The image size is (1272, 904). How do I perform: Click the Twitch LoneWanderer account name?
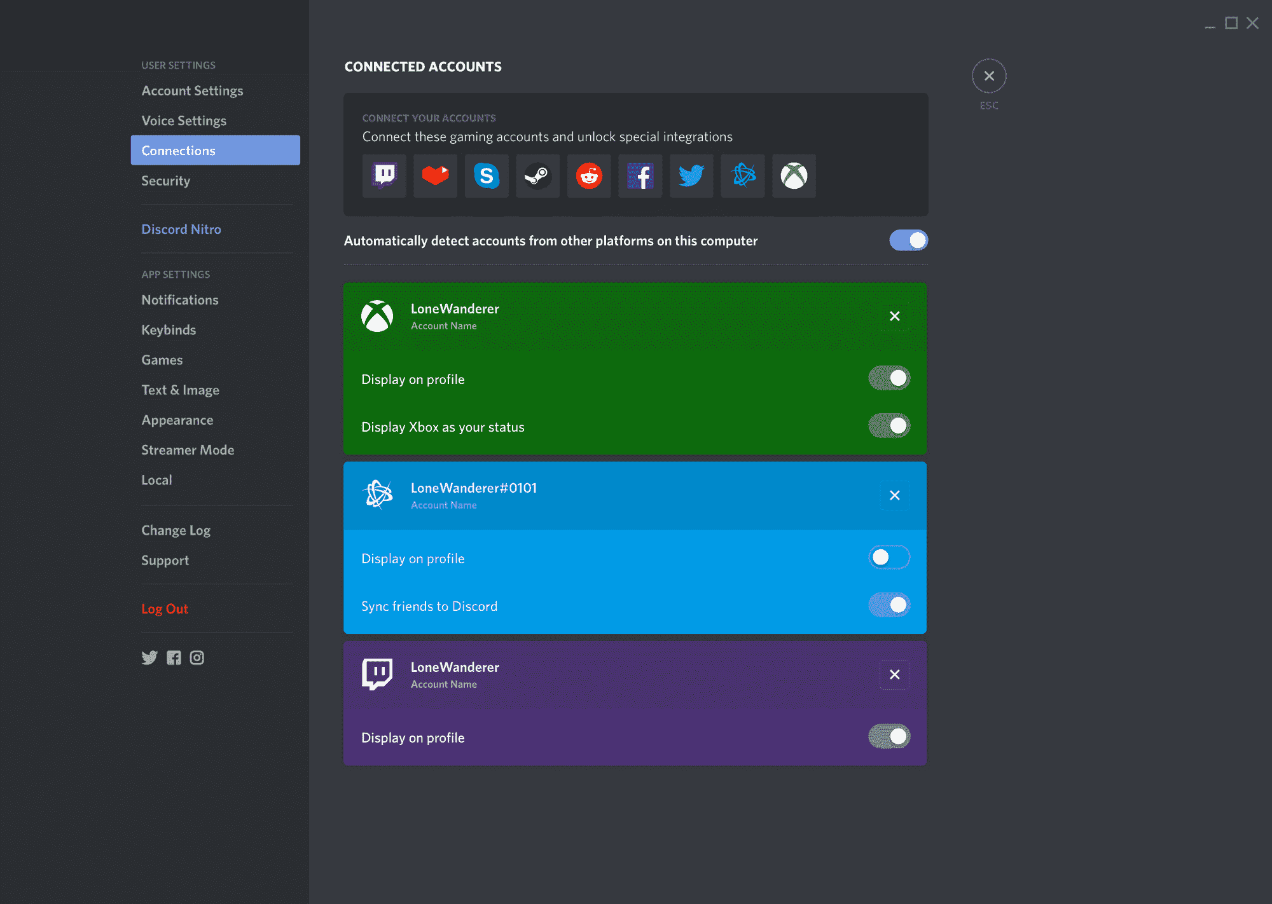click(455, 668)
